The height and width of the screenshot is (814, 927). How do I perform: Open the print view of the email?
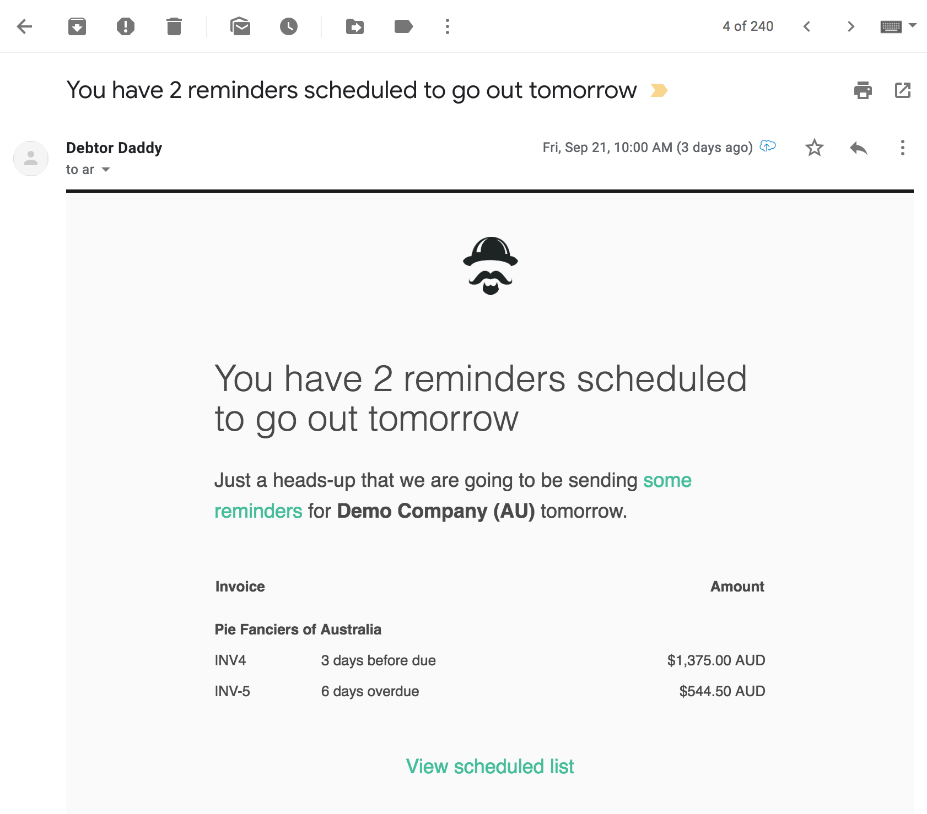[863, 90]
